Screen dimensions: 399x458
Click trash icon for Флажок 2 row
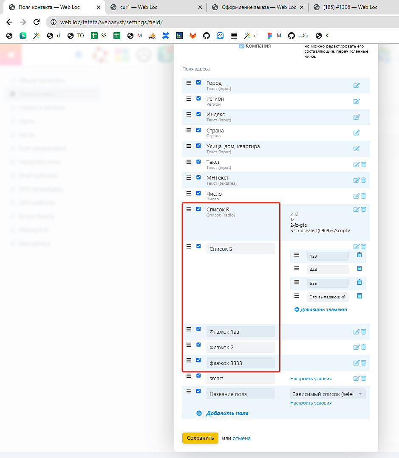(x=363, y=347)
